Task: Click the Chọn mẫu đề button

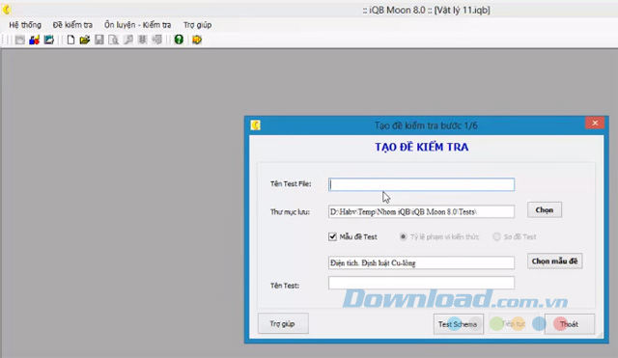Action: click(554, 262)
